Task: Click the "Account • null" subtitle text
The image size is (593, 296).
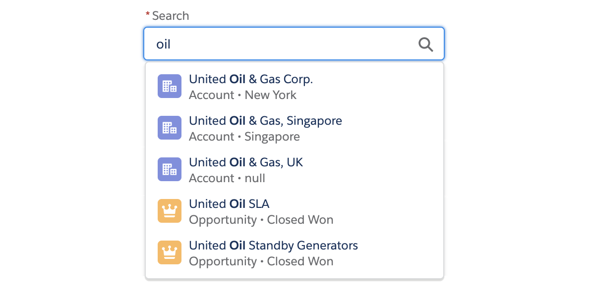Action: (227, 178)
